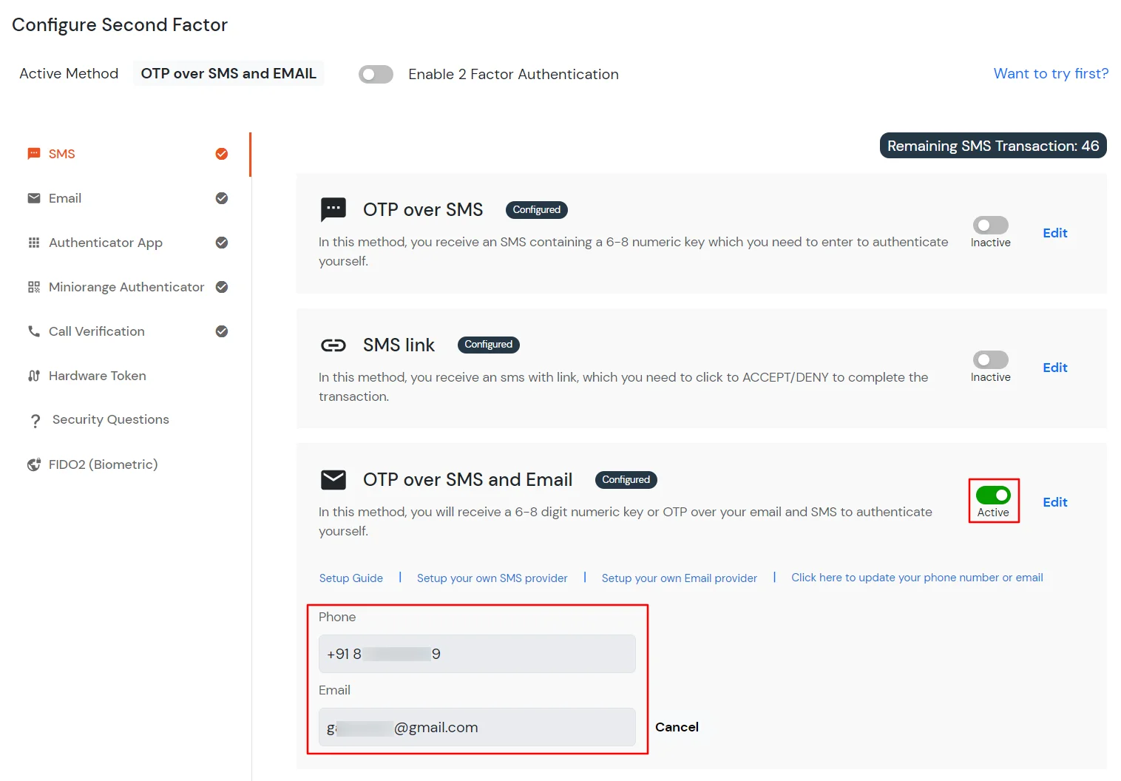Click the Call Verification phone icon
The height and width of the screenshot is (781, 1121).
34,331
